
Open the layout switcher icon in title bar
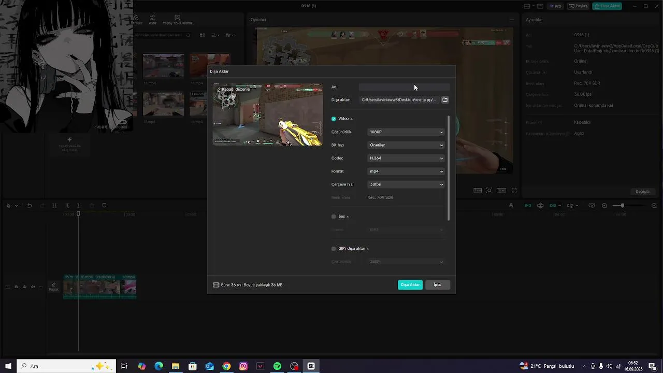click(527, 6)
